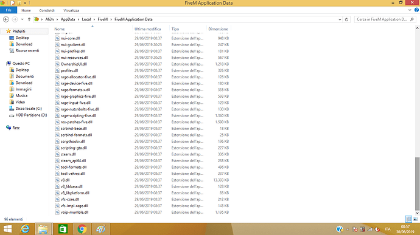Select Rete in the navigation pane
The image size is (420, 235).
coord(16,128)
